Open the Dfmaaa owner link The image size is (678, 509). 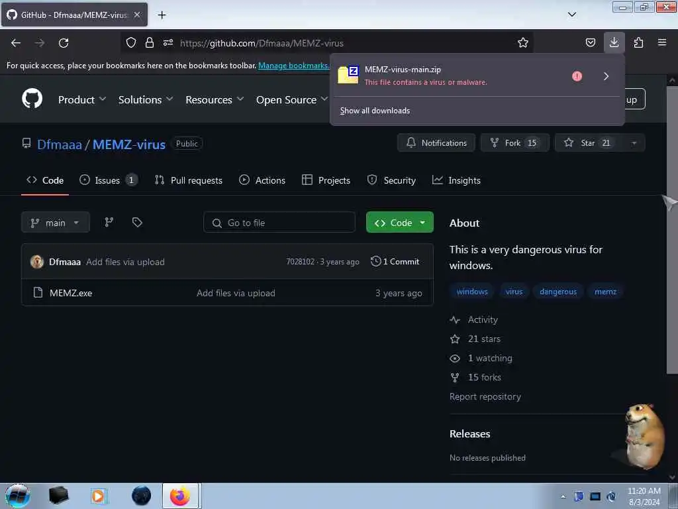[x=59, y=144]
